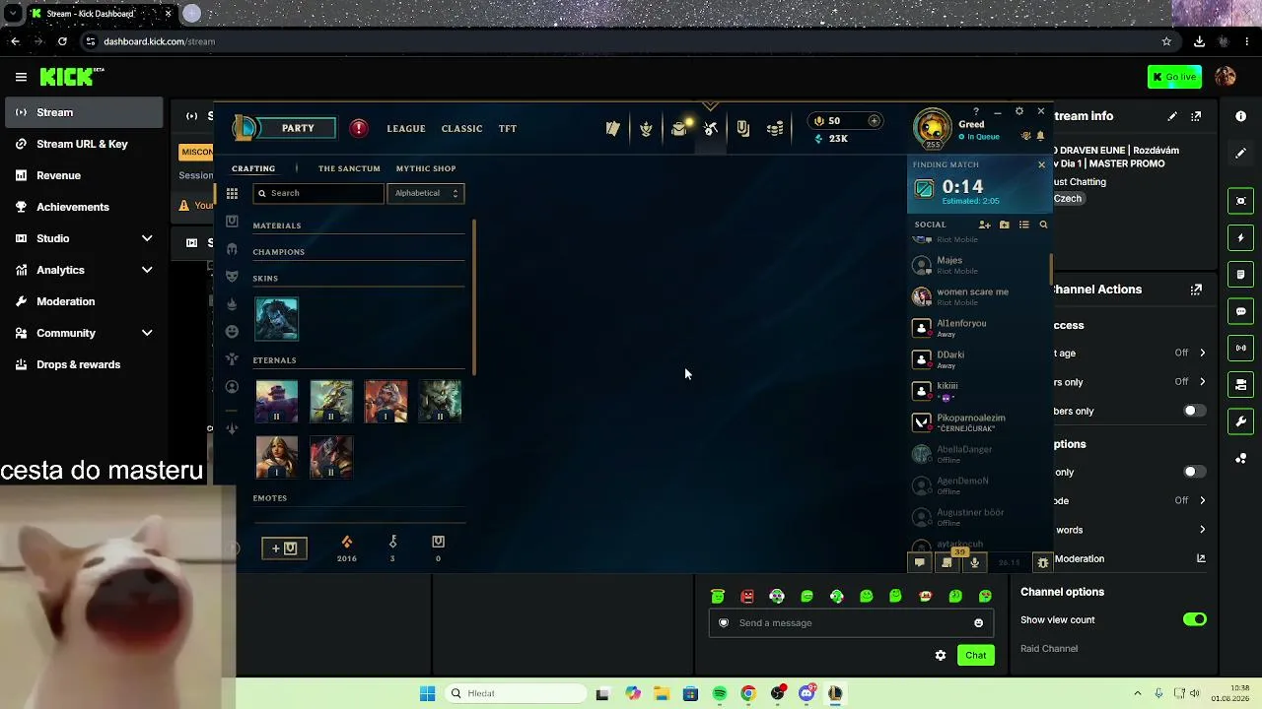The image size is (1262, 709).
Task: Focus the loot Search field
Action: click(x=318, y=194)
